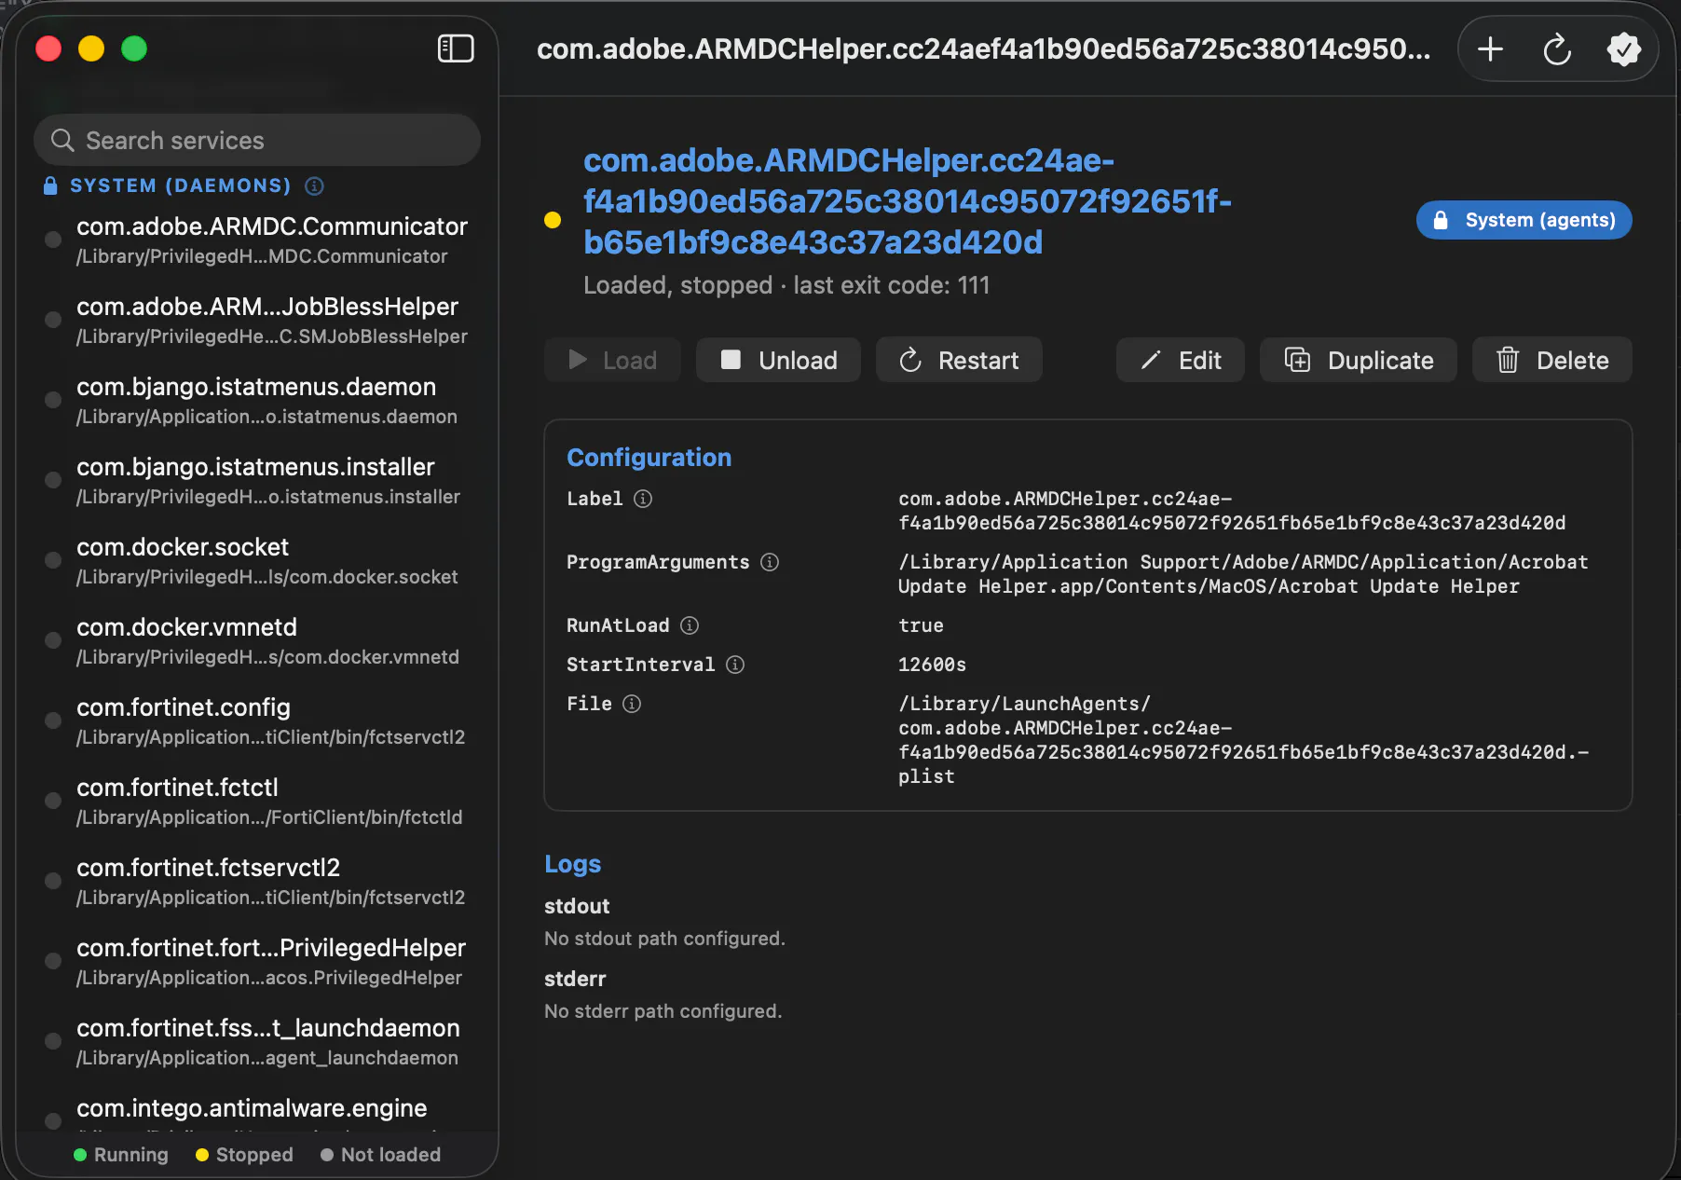The width and height of the screenshot is (1681, 1180).
Task: Click the window title service name text
Action: [984, 48]
